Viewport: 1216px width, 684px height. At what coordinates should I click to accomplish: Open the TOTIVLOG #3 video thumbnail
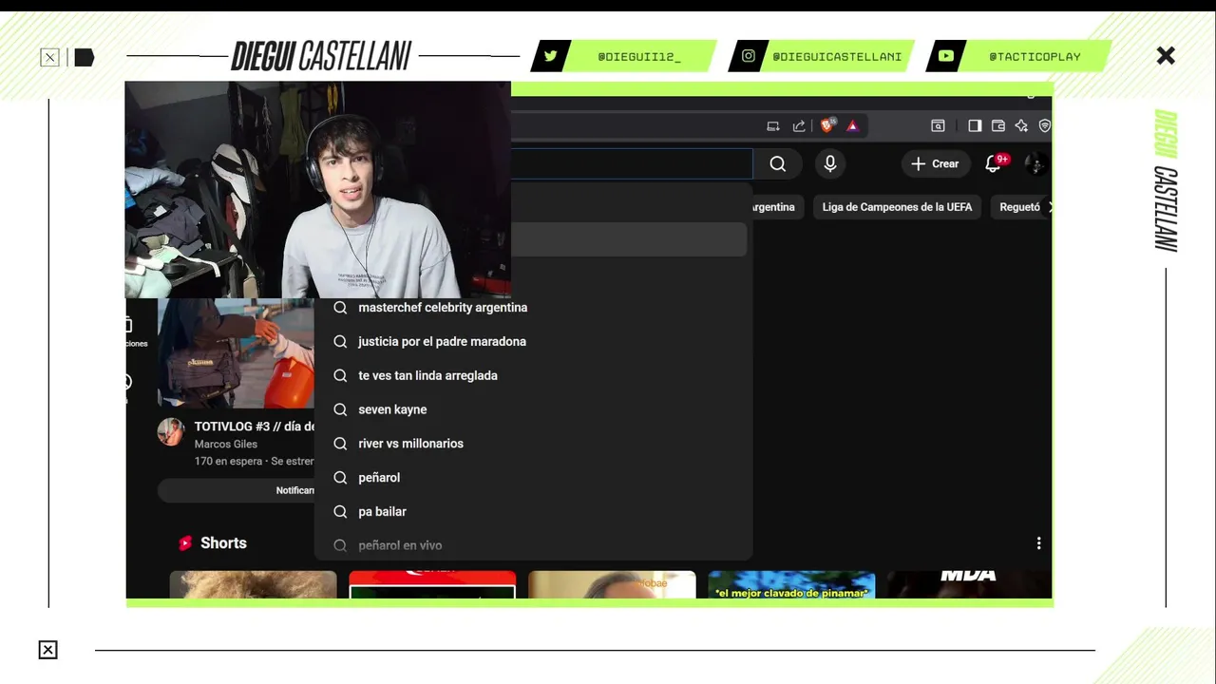tap(236, 352)
